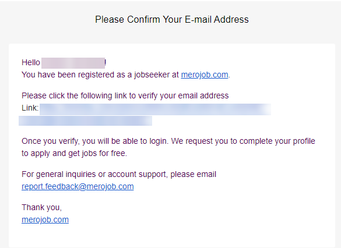Click the Link: label
Screen dimensions: 341x248
click(30, 108)
